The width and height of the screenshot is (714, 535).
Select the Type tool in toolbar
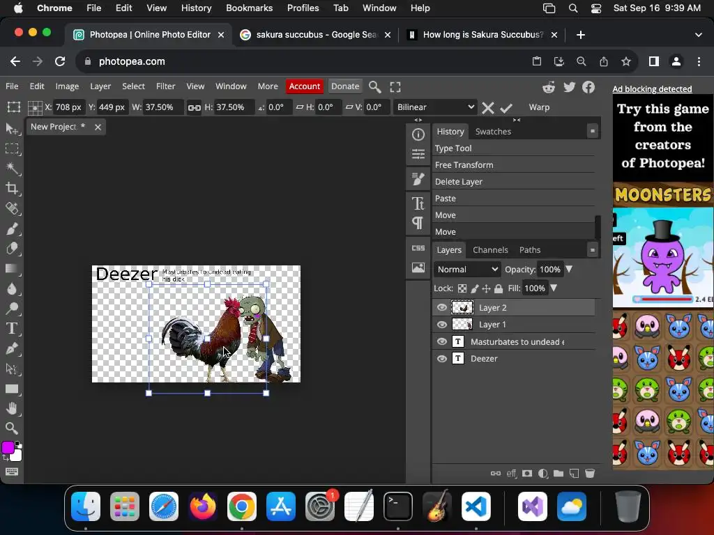pyautogui.click(x=12, y=329)
